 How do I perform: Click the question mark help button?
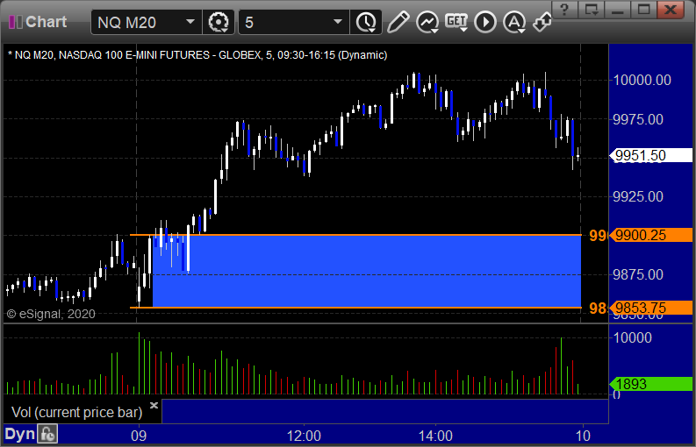[x=564, y=9]
